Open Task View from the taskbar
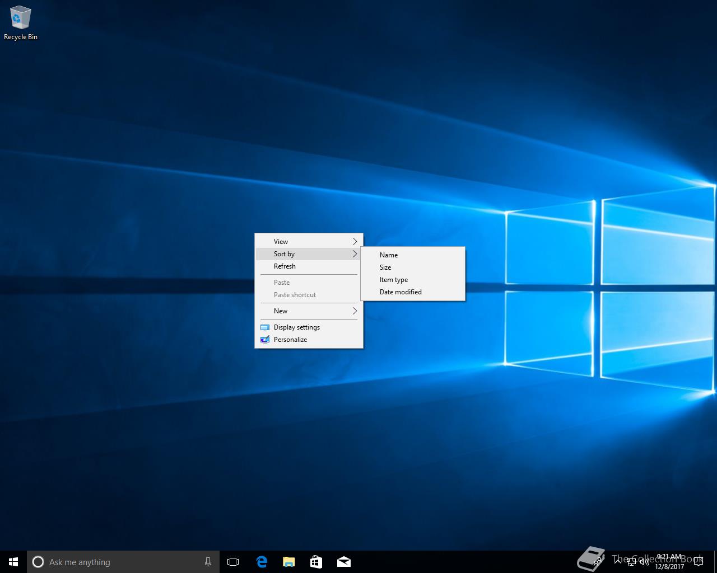 233,562
